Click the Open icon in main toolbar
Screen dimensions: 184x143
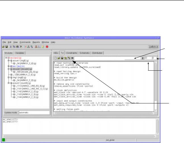point(3,47)
